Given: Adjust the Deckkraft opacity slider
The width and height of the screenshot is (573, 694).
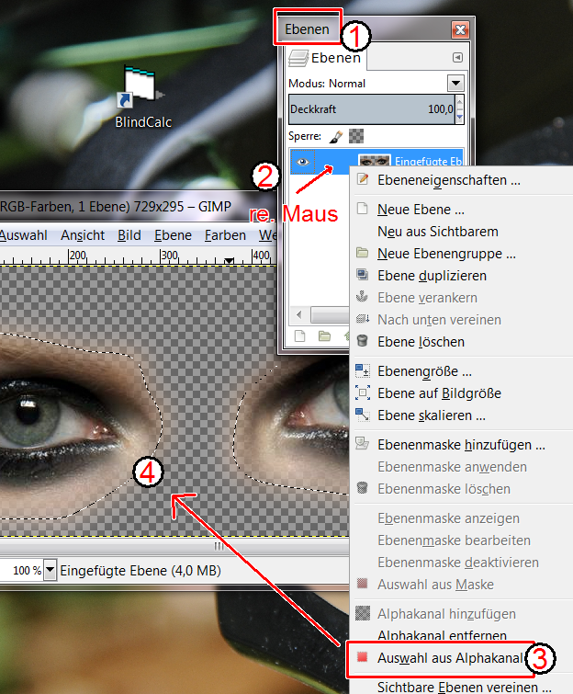Looking at the screenshot, I should click(x=371, y=108).
